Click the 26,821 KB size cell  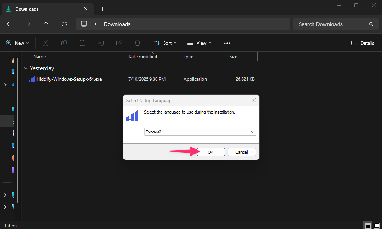click(x=245, y=79)
